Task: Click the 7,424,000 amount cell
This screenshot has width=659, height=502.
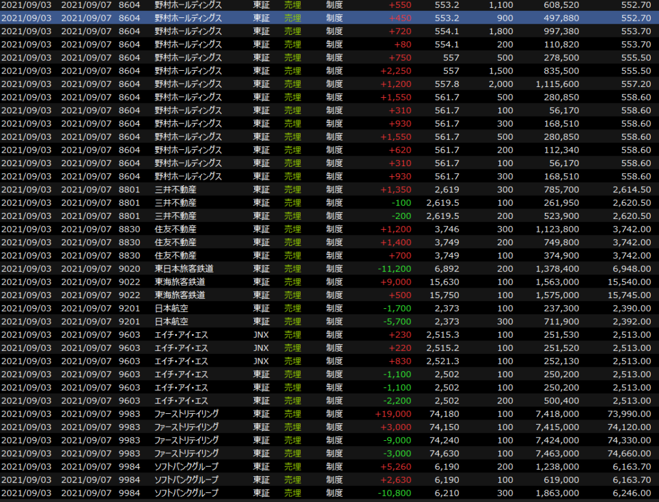Action: click(557, 440)
